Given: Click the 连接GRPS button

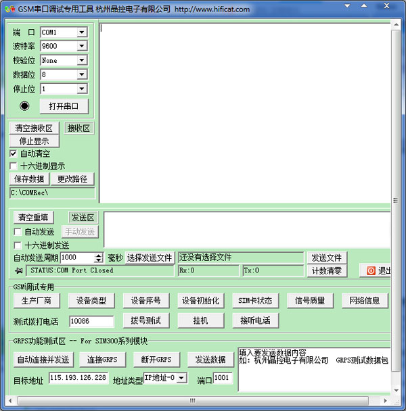Looking at the screenshot, I should point(103,360).
